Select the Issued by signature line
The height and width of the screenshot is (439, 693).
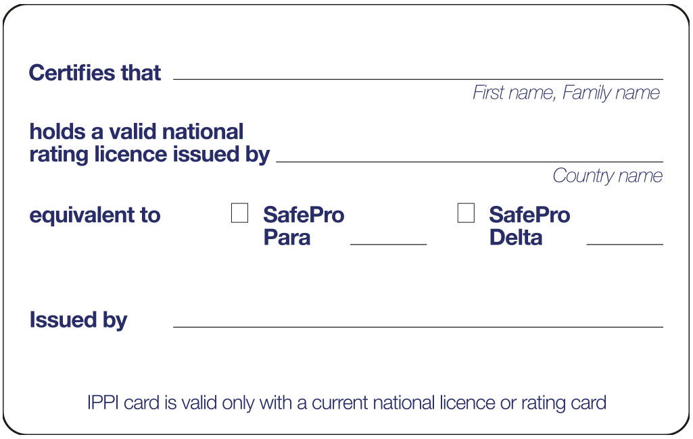pyautogui.click(x=418, y=327)
